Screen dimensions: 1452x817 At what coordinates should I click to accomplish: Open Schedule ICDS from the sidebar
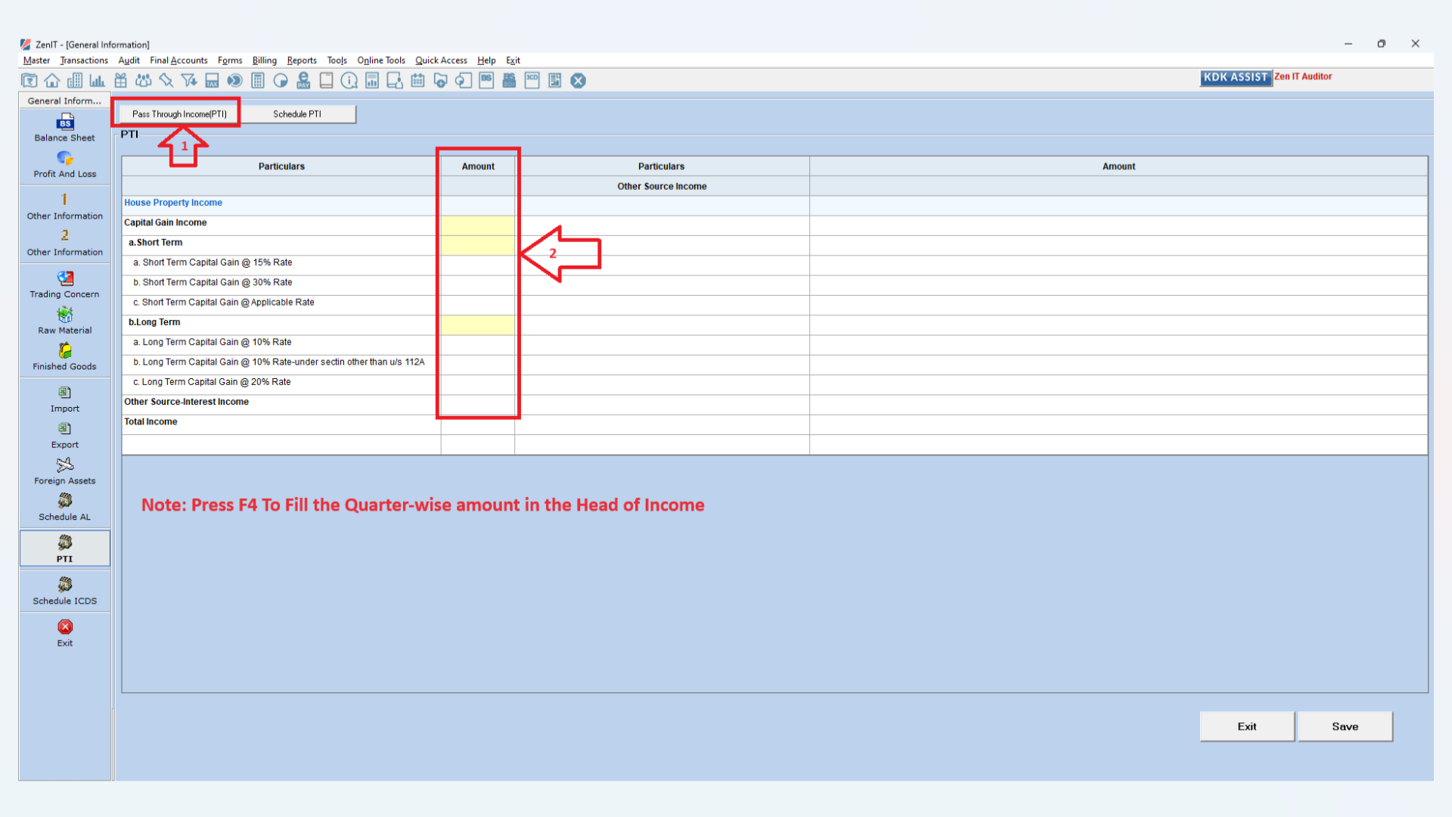pos(65,592)
